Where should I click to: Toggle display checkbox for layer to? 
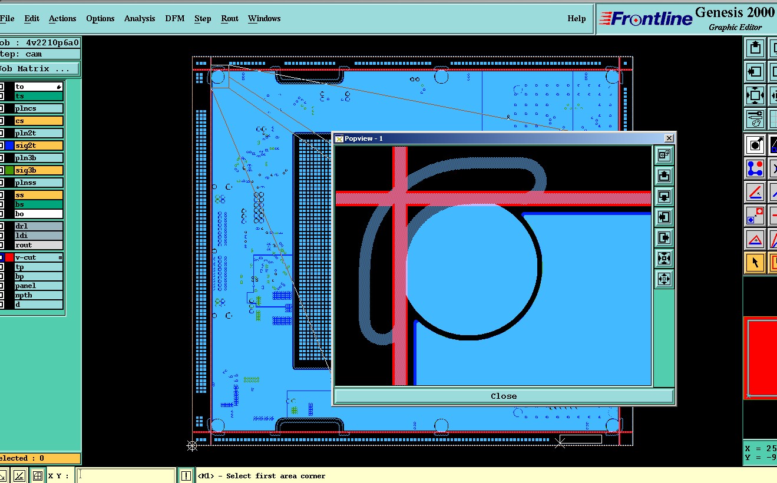(x=2, y=87)
